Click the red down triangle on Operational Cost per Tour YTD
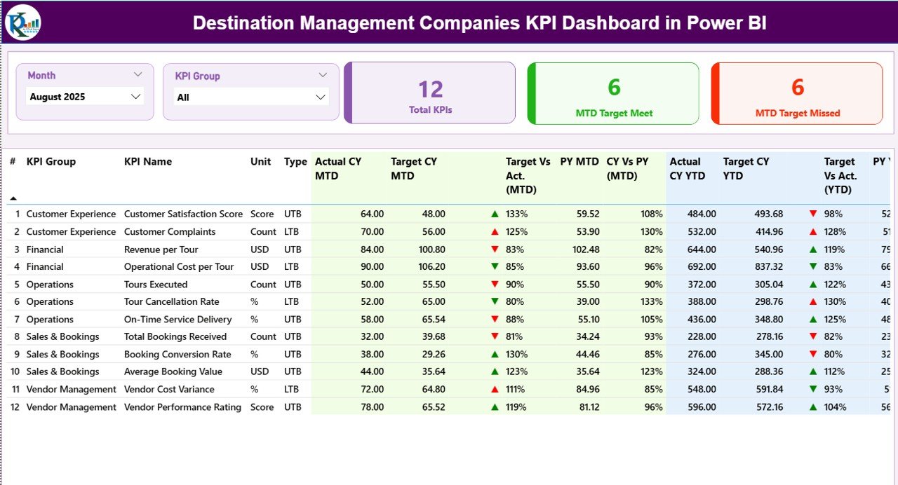Screen dimensions: 898x485 click(812, 266)
